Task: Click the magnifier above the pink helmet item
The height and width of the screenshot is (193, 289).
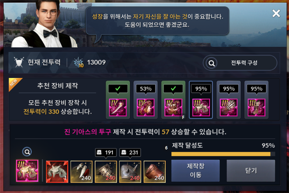Action: pyautogui.click(x=27, y=152)
